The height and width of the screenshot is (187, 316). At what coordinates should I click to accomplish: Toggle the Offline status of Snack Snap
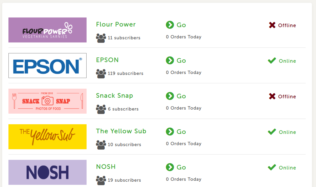pyautogui.click(x=282, y=96)
